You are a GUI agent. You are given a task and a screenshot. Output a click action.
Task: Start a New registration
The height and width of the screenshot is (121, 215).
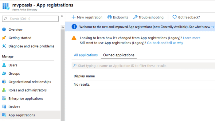pos(90,18)
